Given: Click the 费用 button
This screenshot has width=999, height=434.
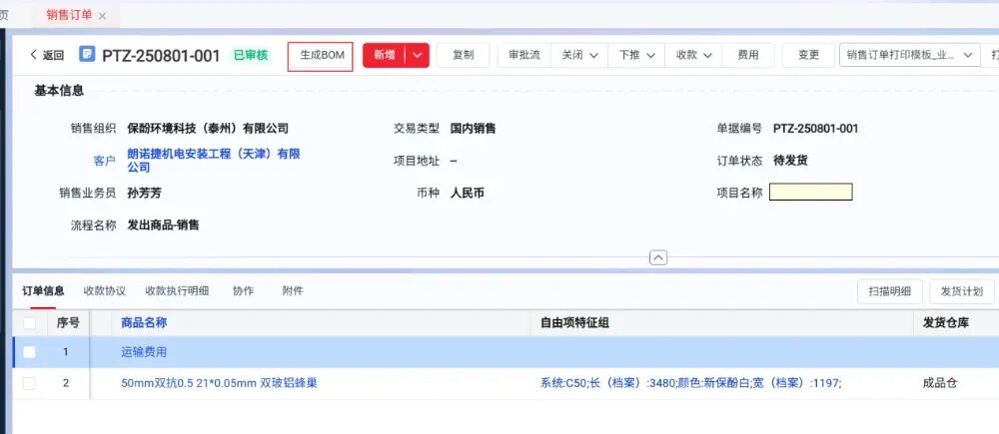Looking at the screenshot, I should [748, 55].
